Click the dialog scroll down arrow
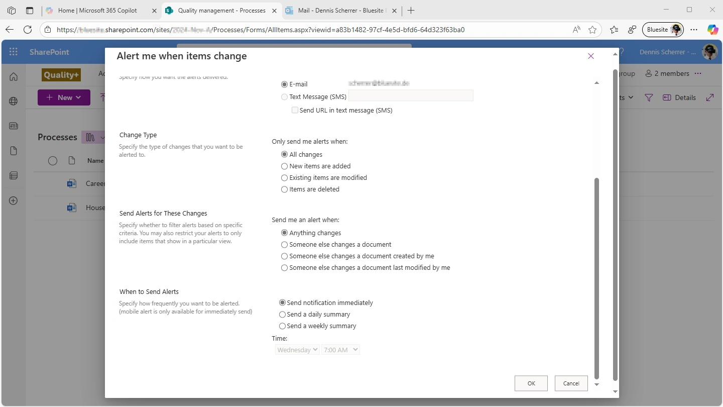 596,385
